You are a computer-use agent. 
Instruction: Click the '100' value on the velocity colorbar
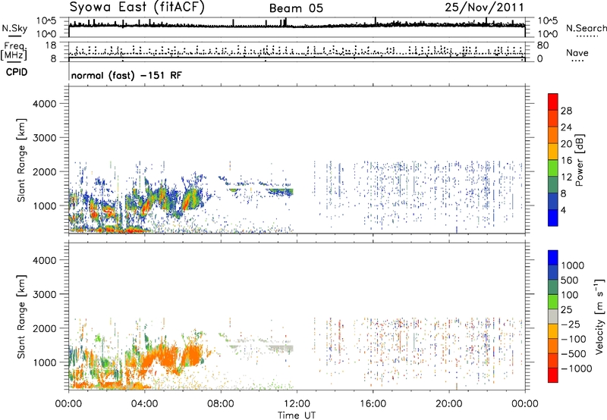[570, 295]
